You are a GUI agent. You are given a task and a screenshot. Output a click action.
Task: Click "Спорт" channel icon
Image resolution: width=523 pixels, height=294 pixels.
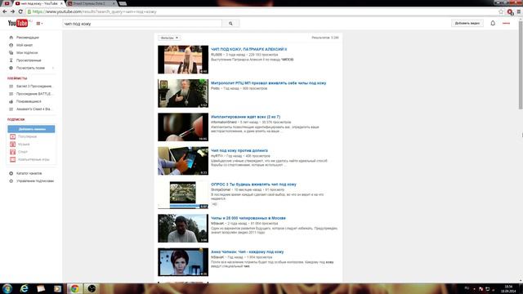point(13,152)
